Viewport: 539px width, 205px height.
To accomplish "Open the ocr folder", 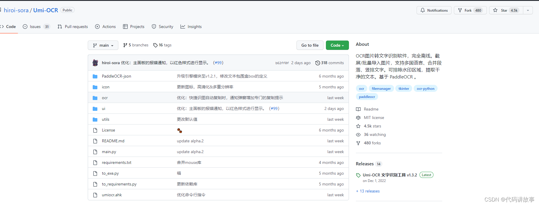I will coord(105,98).
